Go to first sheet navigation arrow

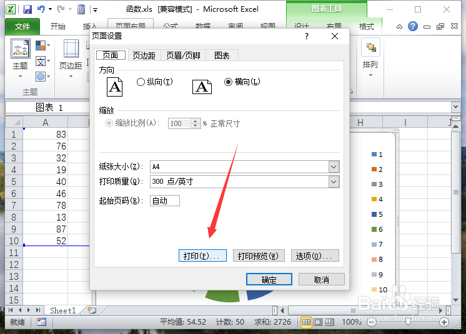coord(11,310)
